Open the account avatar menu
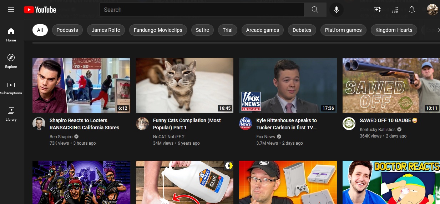The image size is (440, 204). [x=433, y=10]
